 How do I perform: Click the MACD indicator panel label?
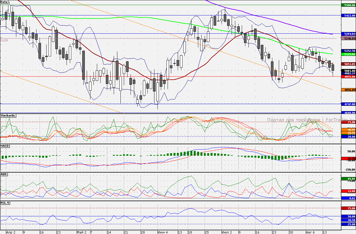(x=5, y=146)
